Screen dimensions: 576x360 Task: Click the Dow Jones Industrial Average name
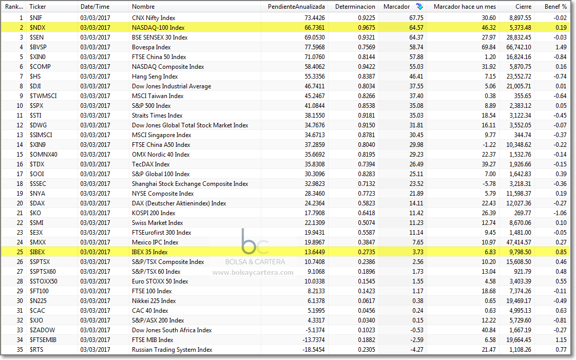coord(171,86)
